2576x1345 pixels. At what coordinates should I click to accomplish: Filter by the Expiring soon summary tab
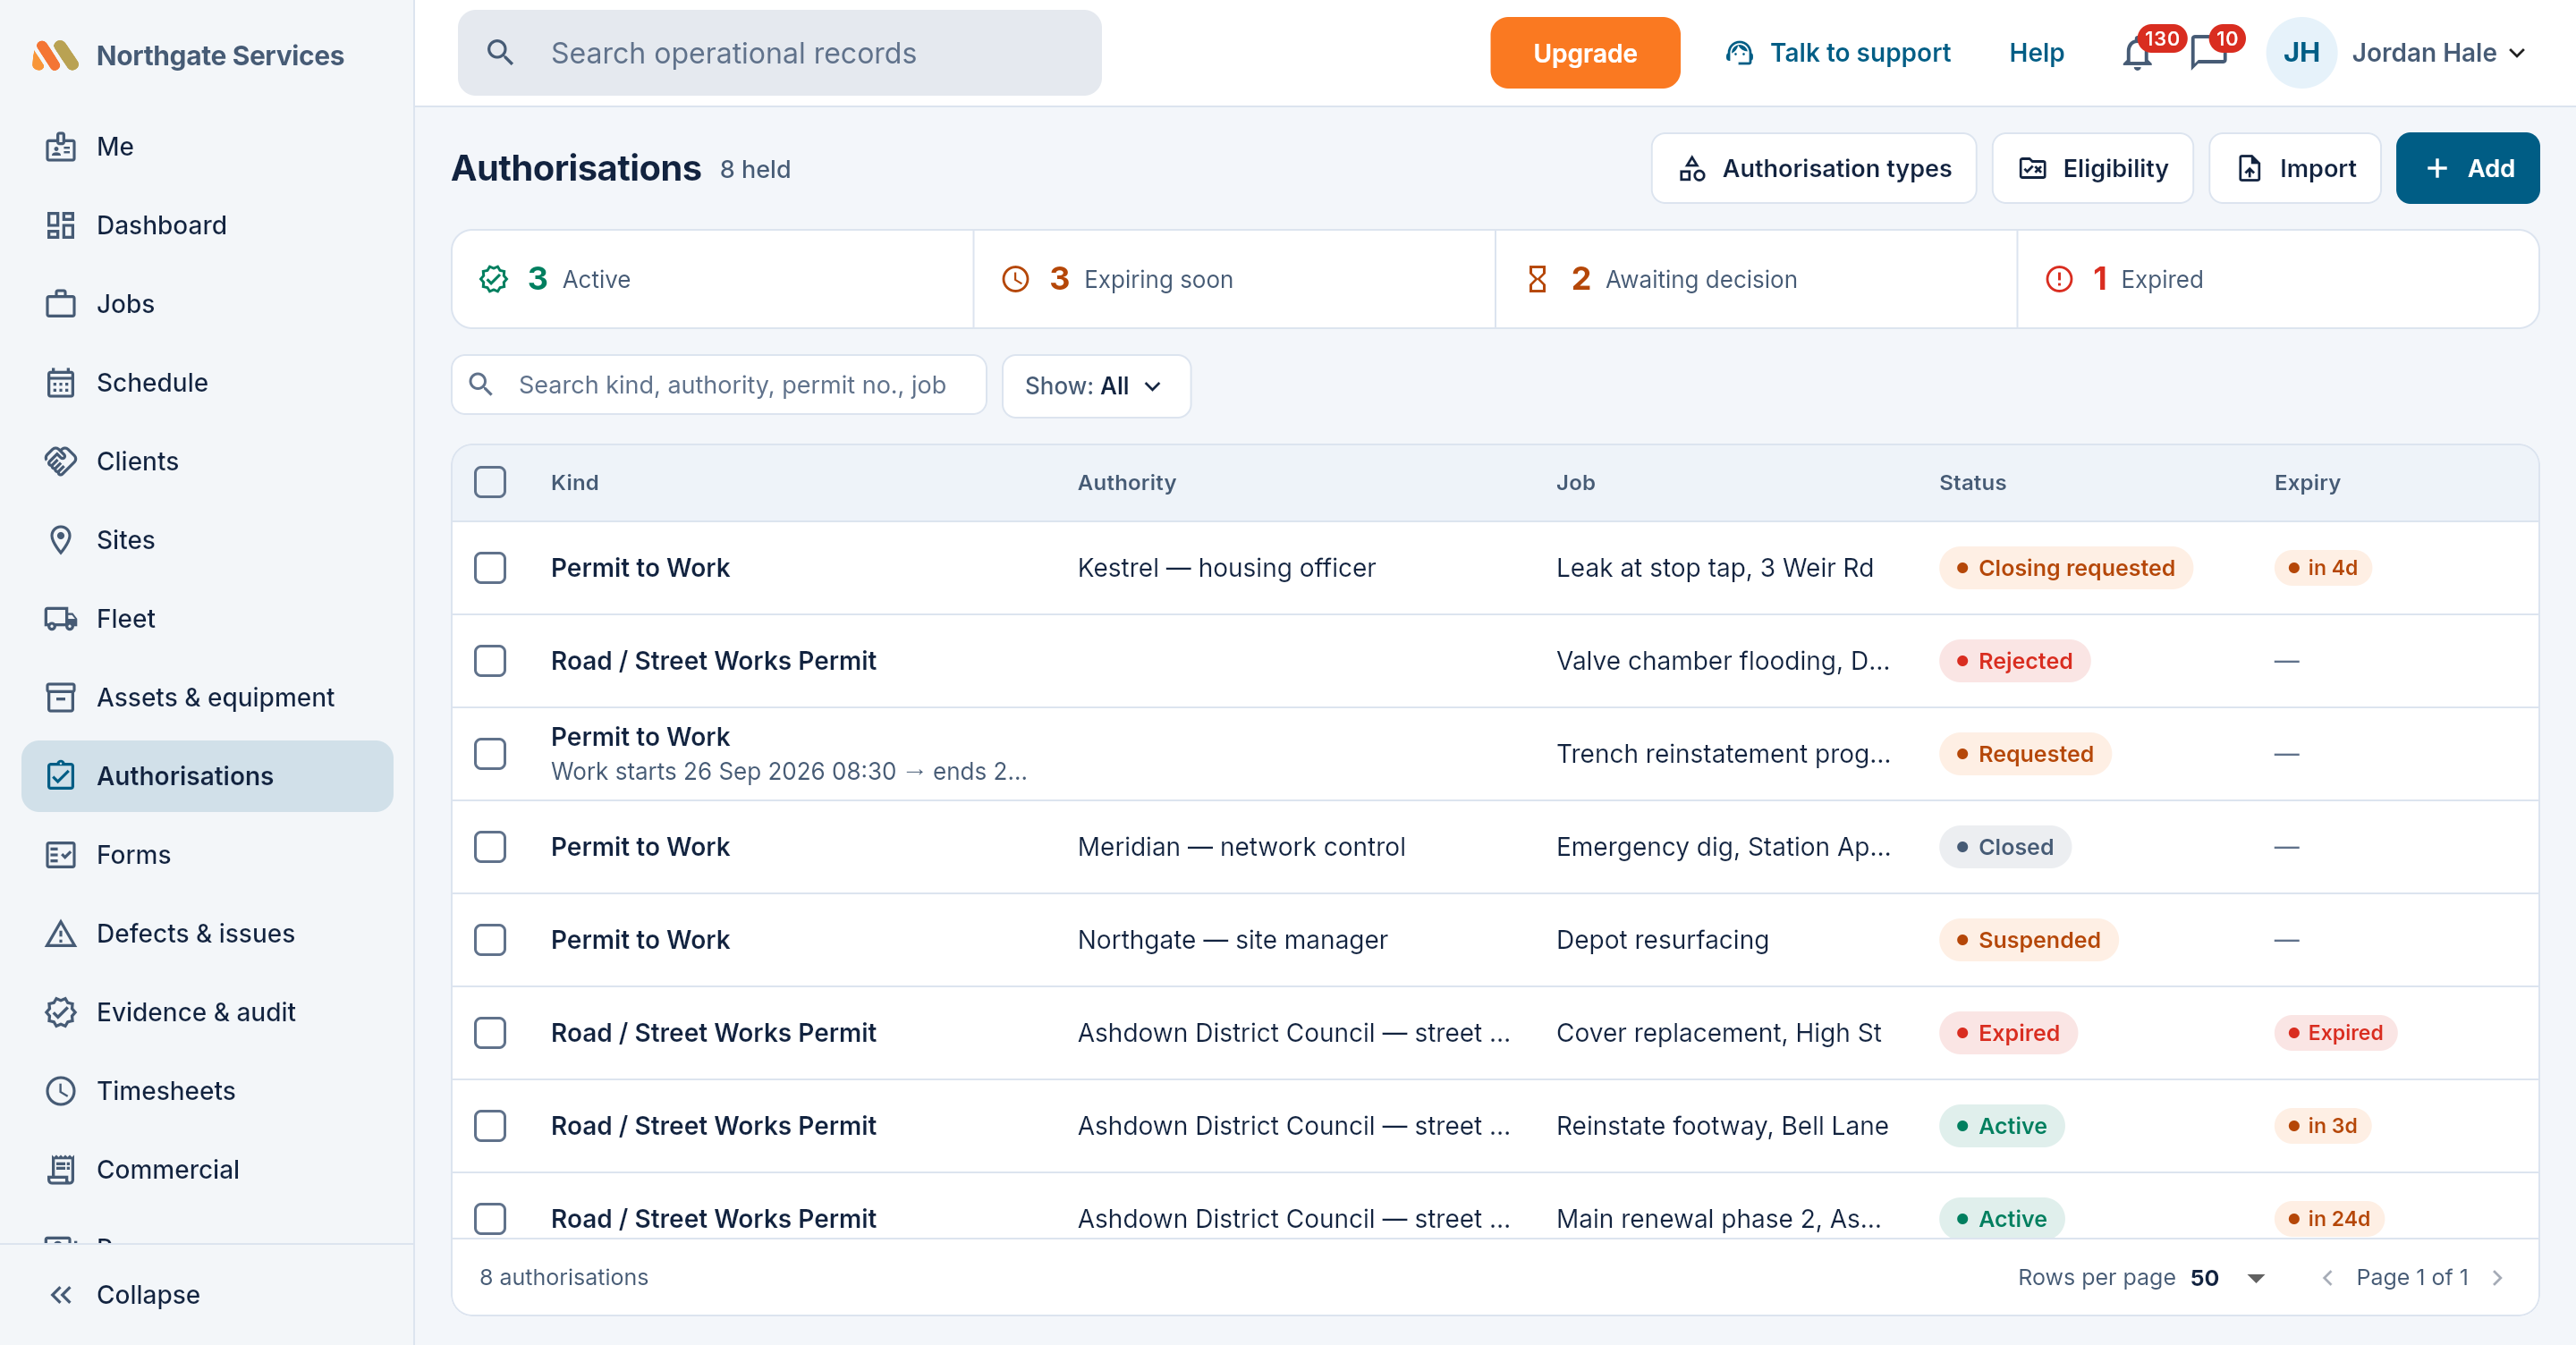(x=1234, y=279)
